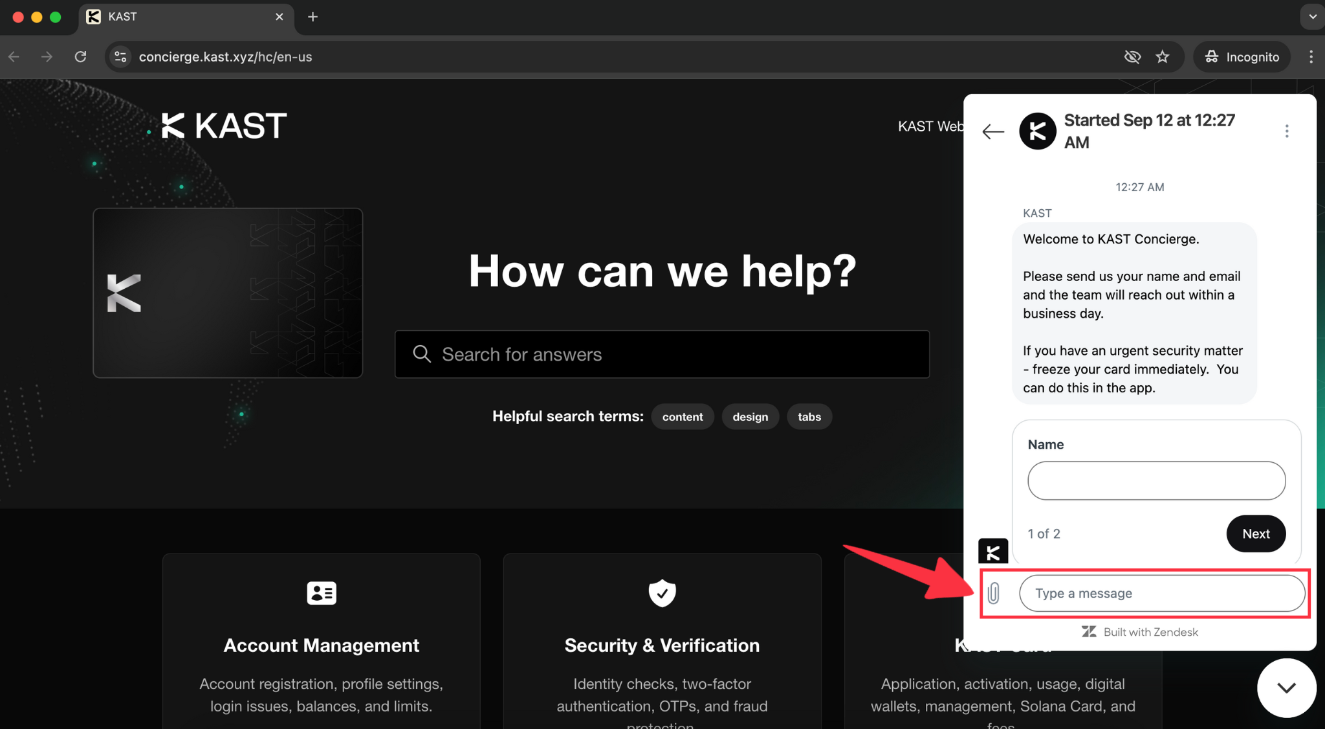The image size is (1325, 729).
Task: Bookmark this page with the star icon
Action: [1163, 57]
